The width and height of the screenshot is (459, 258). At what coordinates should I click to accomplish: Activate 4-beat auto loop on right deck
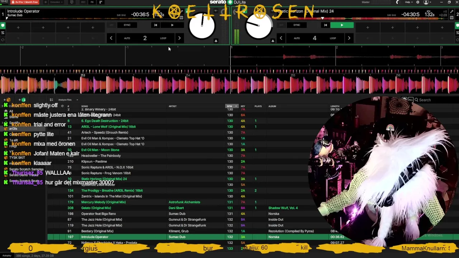(314, 38)
